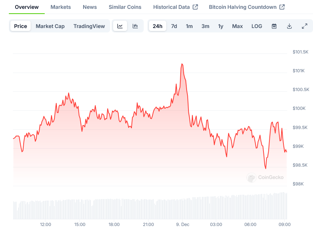Toggle LOG scale on the chart
Image resolution: width=313 pixels, height=233 pixels.
257,26
